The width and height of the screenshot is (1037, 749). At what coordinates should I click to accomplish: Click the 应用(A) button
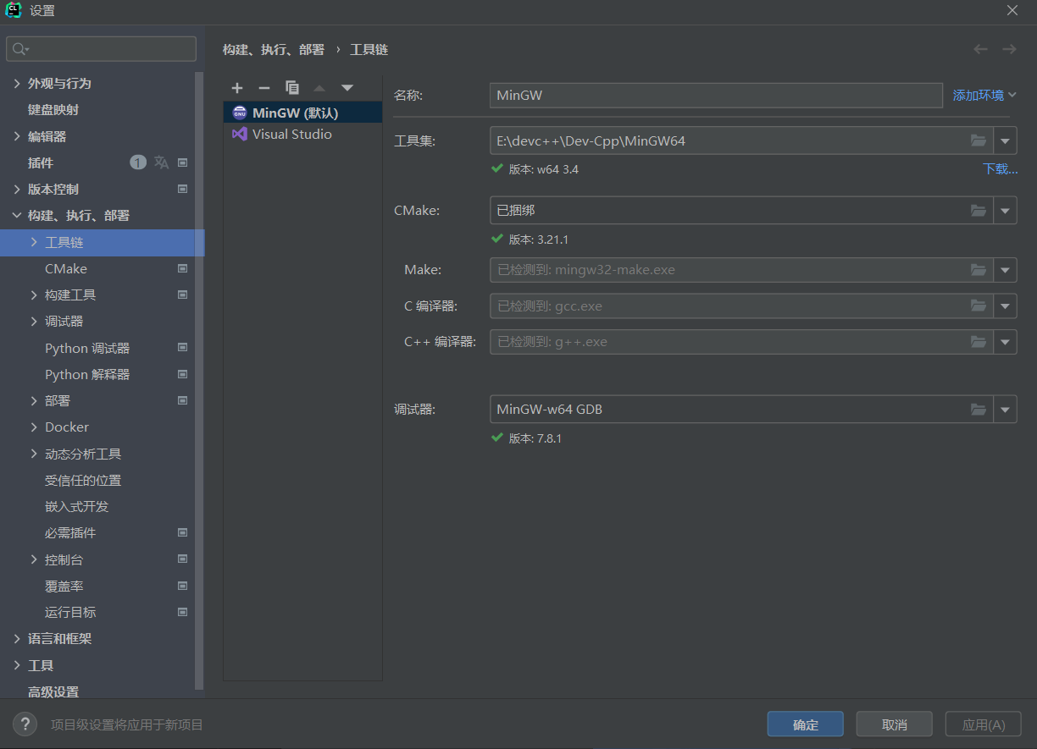[x=984, y=724]
